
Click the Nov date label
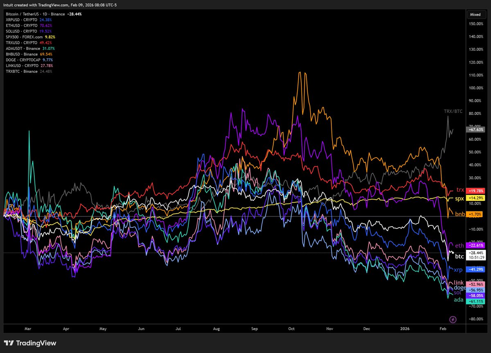coord(330,328)
